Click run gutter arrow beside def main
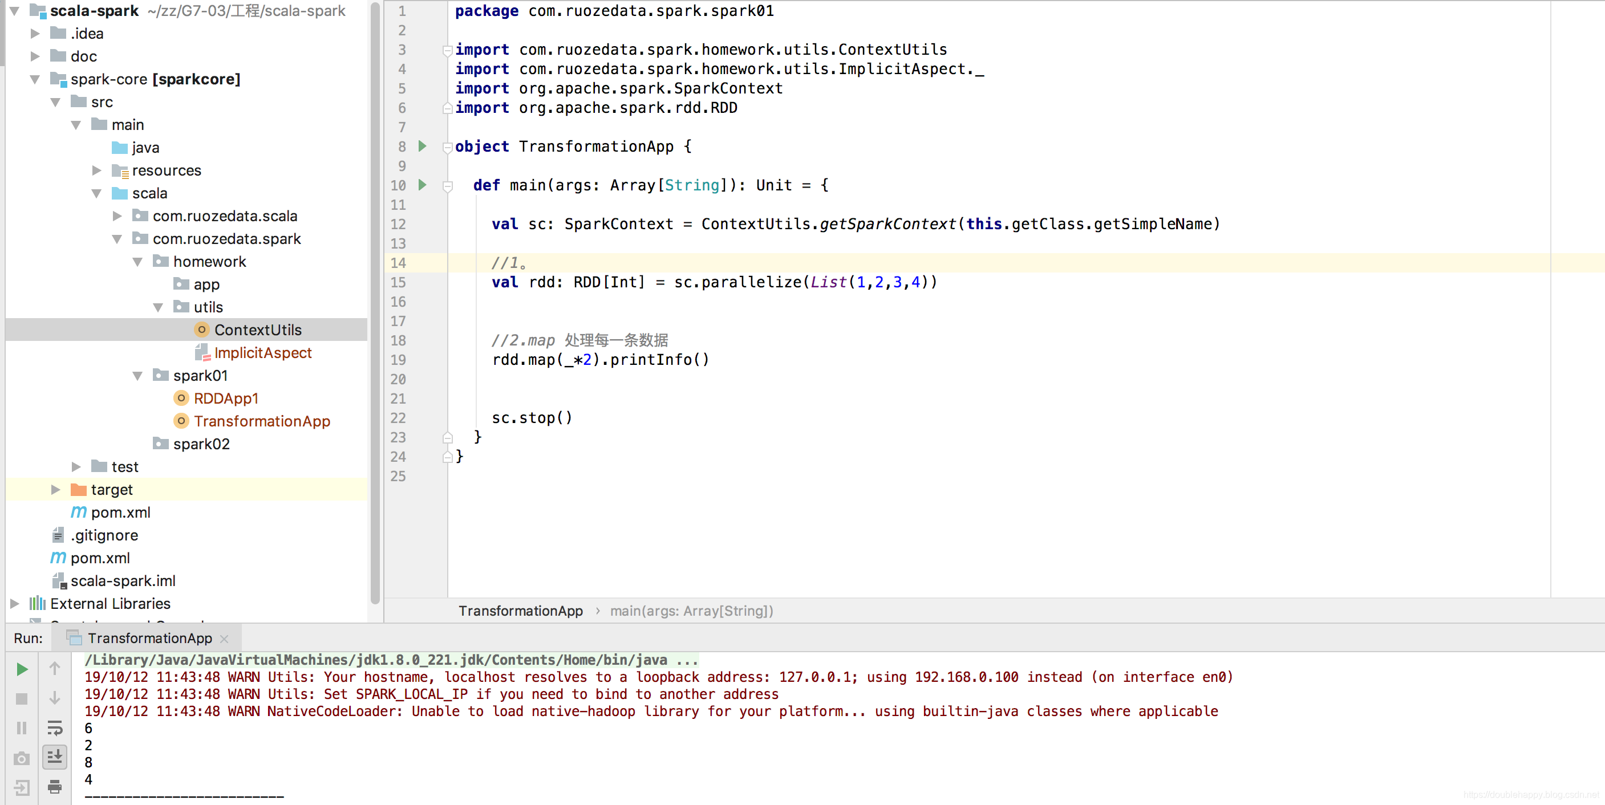Image resolution: width=1605 pixels, height=805 pixels. (x=423, y=185)
